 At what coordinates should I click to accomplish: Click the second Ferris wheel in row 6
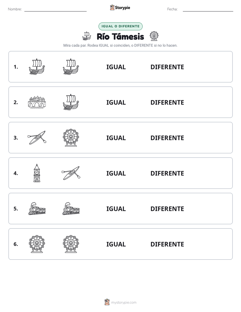[71, 244]
